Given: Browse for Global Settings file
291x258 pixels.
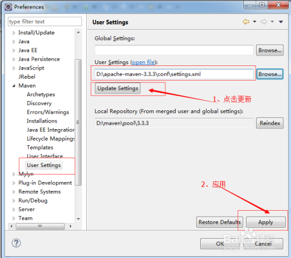Looking at the screenshot, I should pos(269,50).
